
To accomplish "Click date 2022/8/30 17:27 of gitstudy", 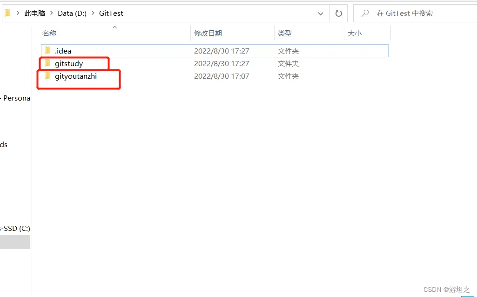I will [x=222, y=64].
